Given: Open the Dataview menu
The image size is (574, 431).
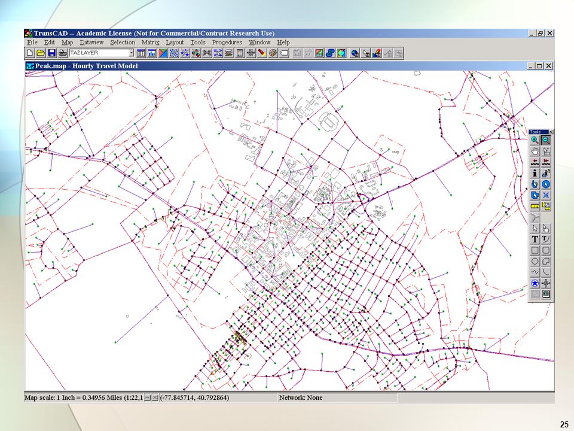Looking at the screenshot, I should pyautogui.click(x=91, y=43).
